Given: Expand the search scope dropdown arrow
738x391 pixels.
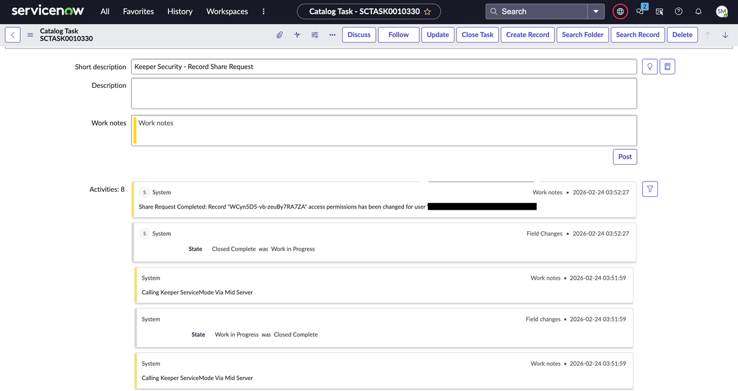Looking at the screenshot, I should [x=595, y=11].
